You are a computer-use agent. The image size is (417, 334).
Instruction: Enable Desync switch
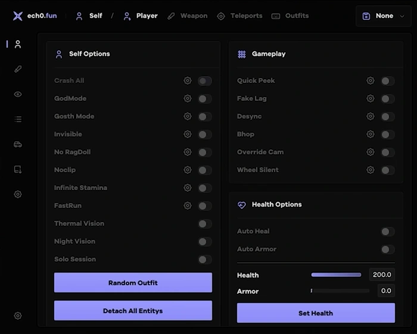(388, 117)
